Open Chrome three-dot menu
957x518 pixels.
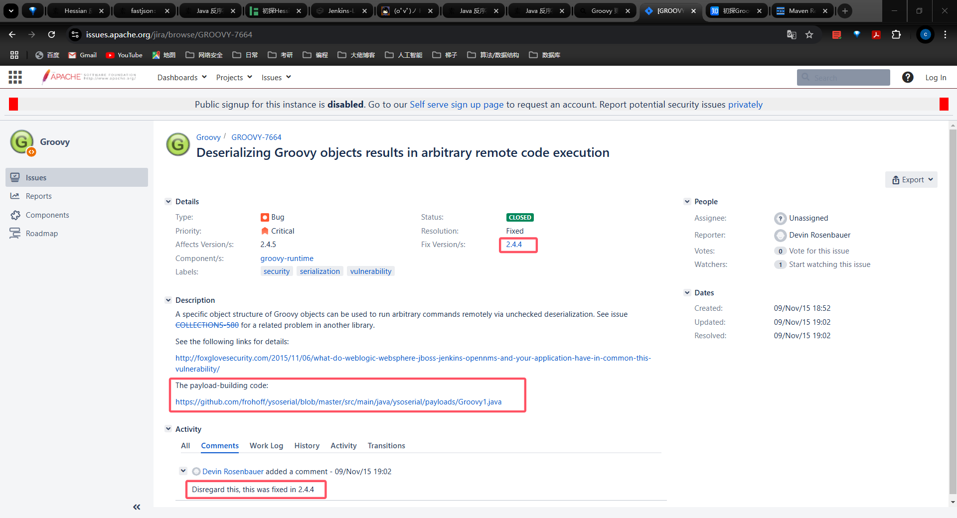click(x=945, y=34)
